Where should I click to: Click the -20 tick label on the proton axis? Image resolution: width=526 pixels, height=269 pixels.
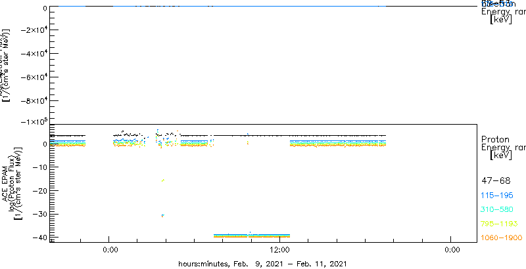(39, 190)
